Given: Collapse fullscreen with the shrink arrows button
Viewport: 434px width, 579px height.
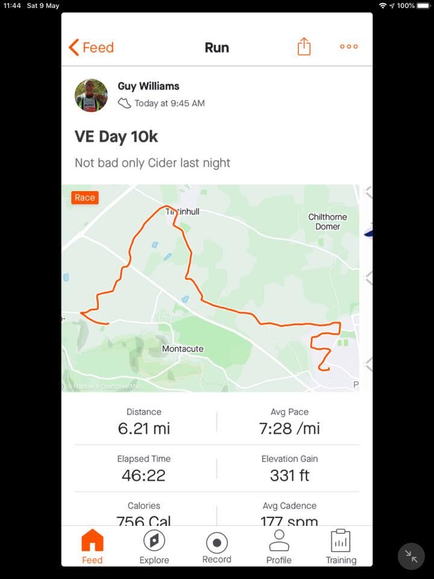Looking at the screenshot, I should [x=411, y=555].
